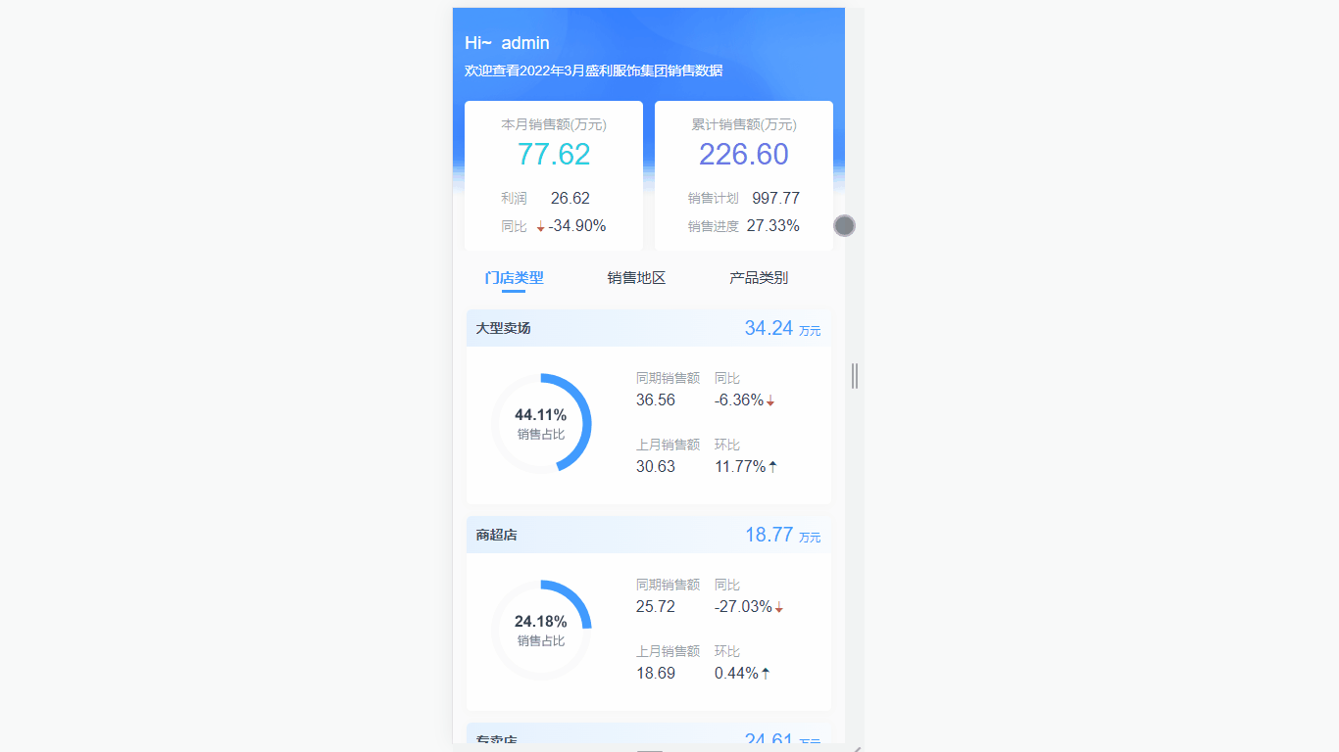
Task: Switch to the 产品类别 tab
Action: (x=760, y=278)
